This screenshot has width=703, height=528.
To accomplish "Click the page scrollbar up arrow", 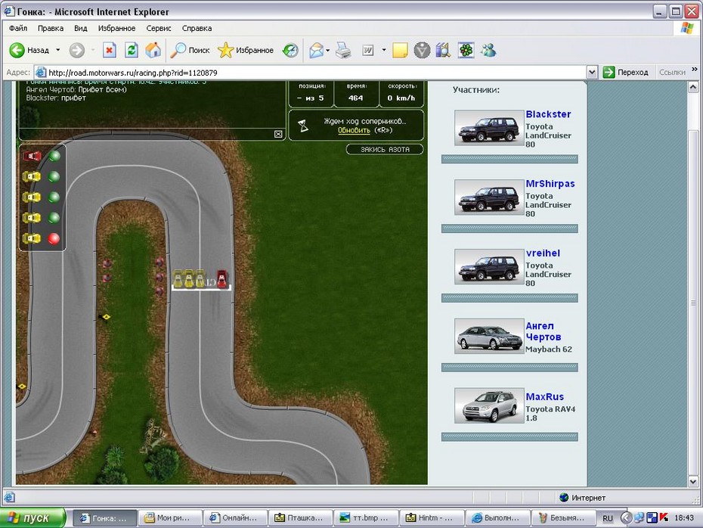I will (693, 86).
